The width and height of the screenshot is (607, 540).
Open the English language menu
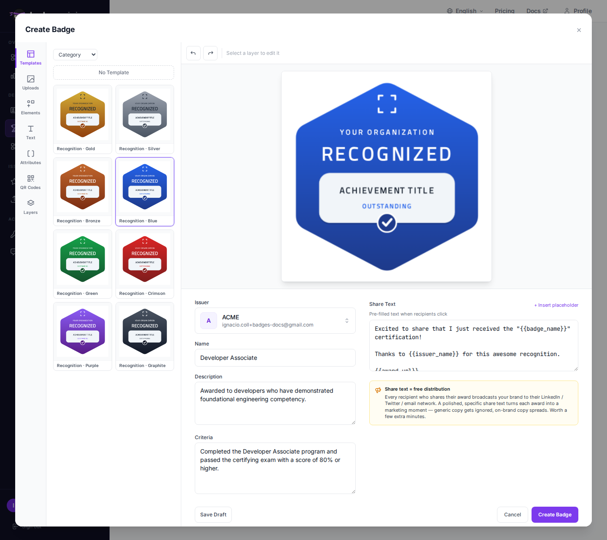465,11
